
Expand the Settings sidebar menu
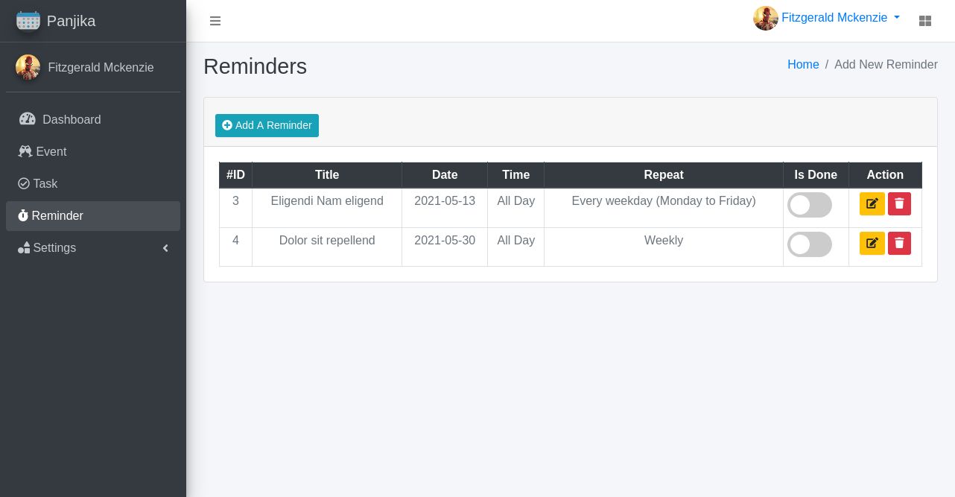54,247
